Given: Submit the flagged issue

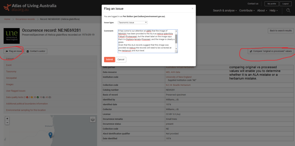Looking at the screenshot, I should click(x=109, y=59).
